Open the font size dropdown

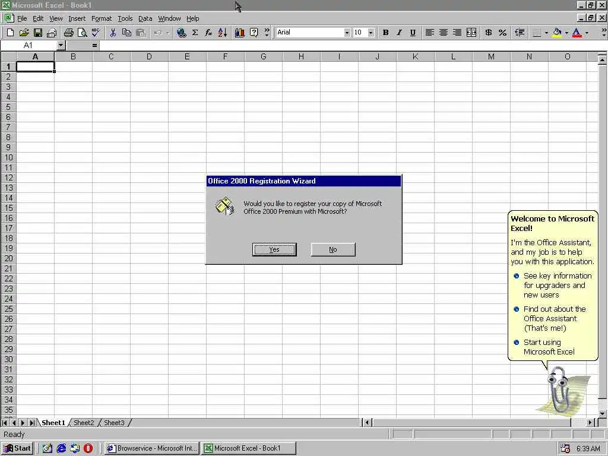(x=370, y=33)
